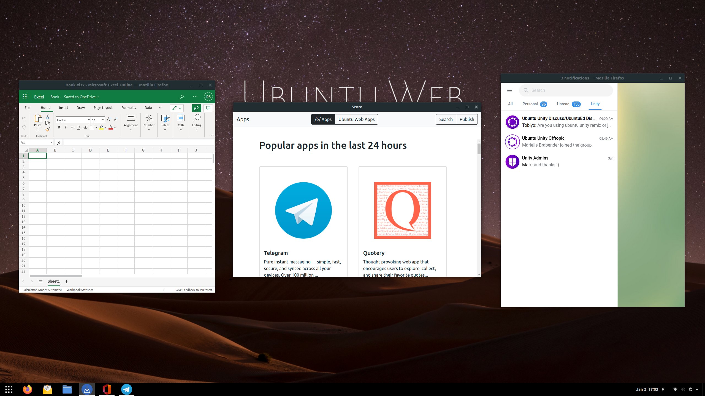
Task: Click the yellow Fill Color swatch
Action: [101, 128]
